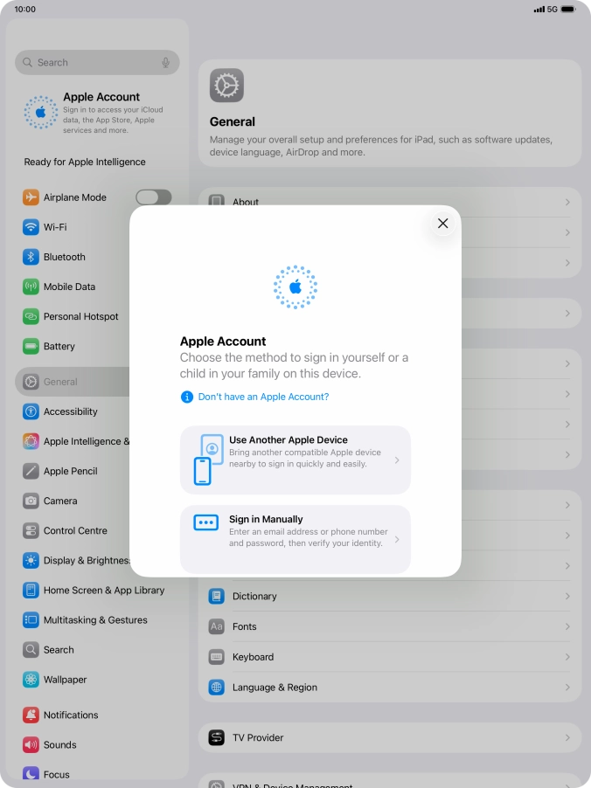This screenshot has height=788, width=591.
Task: Open the Keyboard settings row
Action: tap(389, 657)
